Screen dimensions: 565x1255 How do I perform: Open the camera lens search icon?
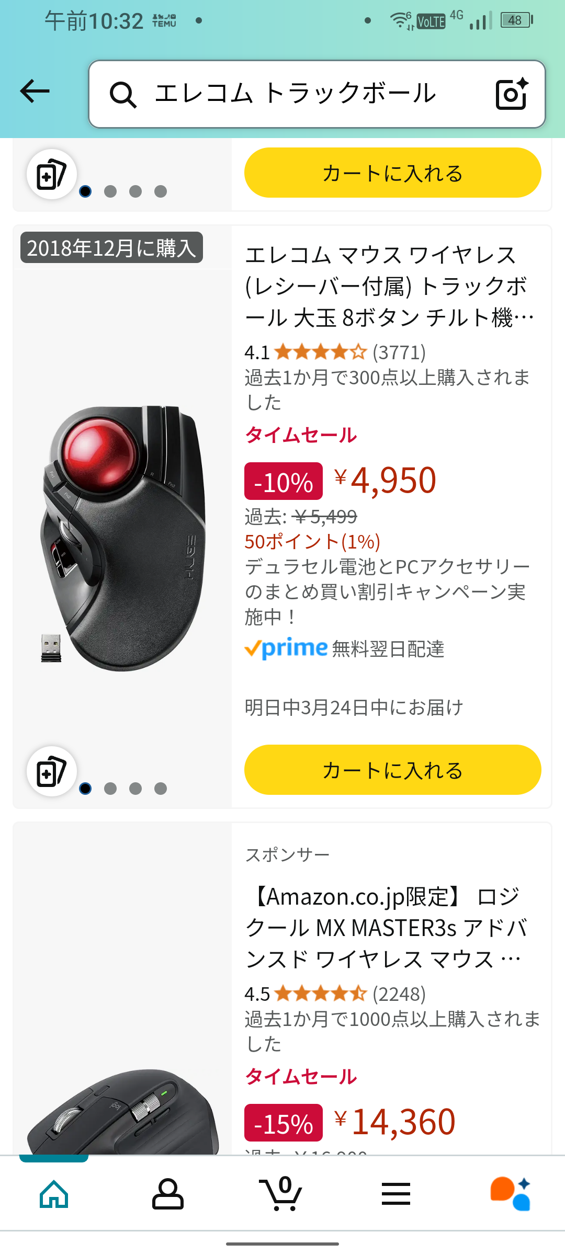pyautogui.click(x=512, y=94)
